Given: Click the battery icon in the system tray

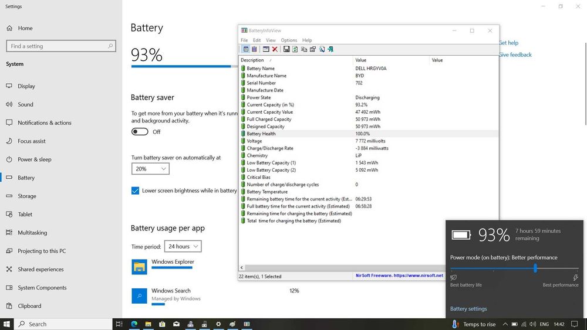Looking at the screenshot, I should [515, 324].
